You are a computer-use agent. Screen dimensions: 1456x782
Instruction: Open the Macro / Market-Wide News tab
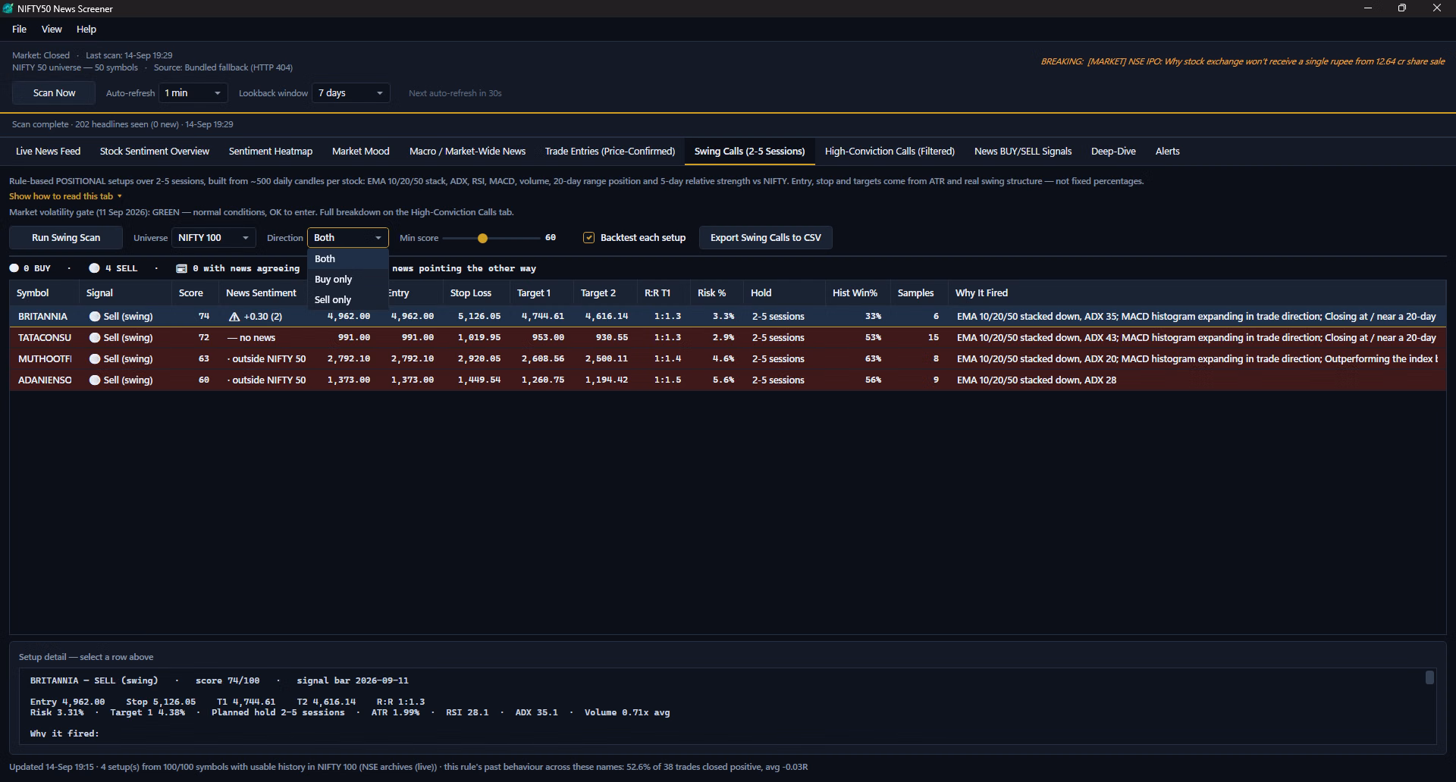467,152
